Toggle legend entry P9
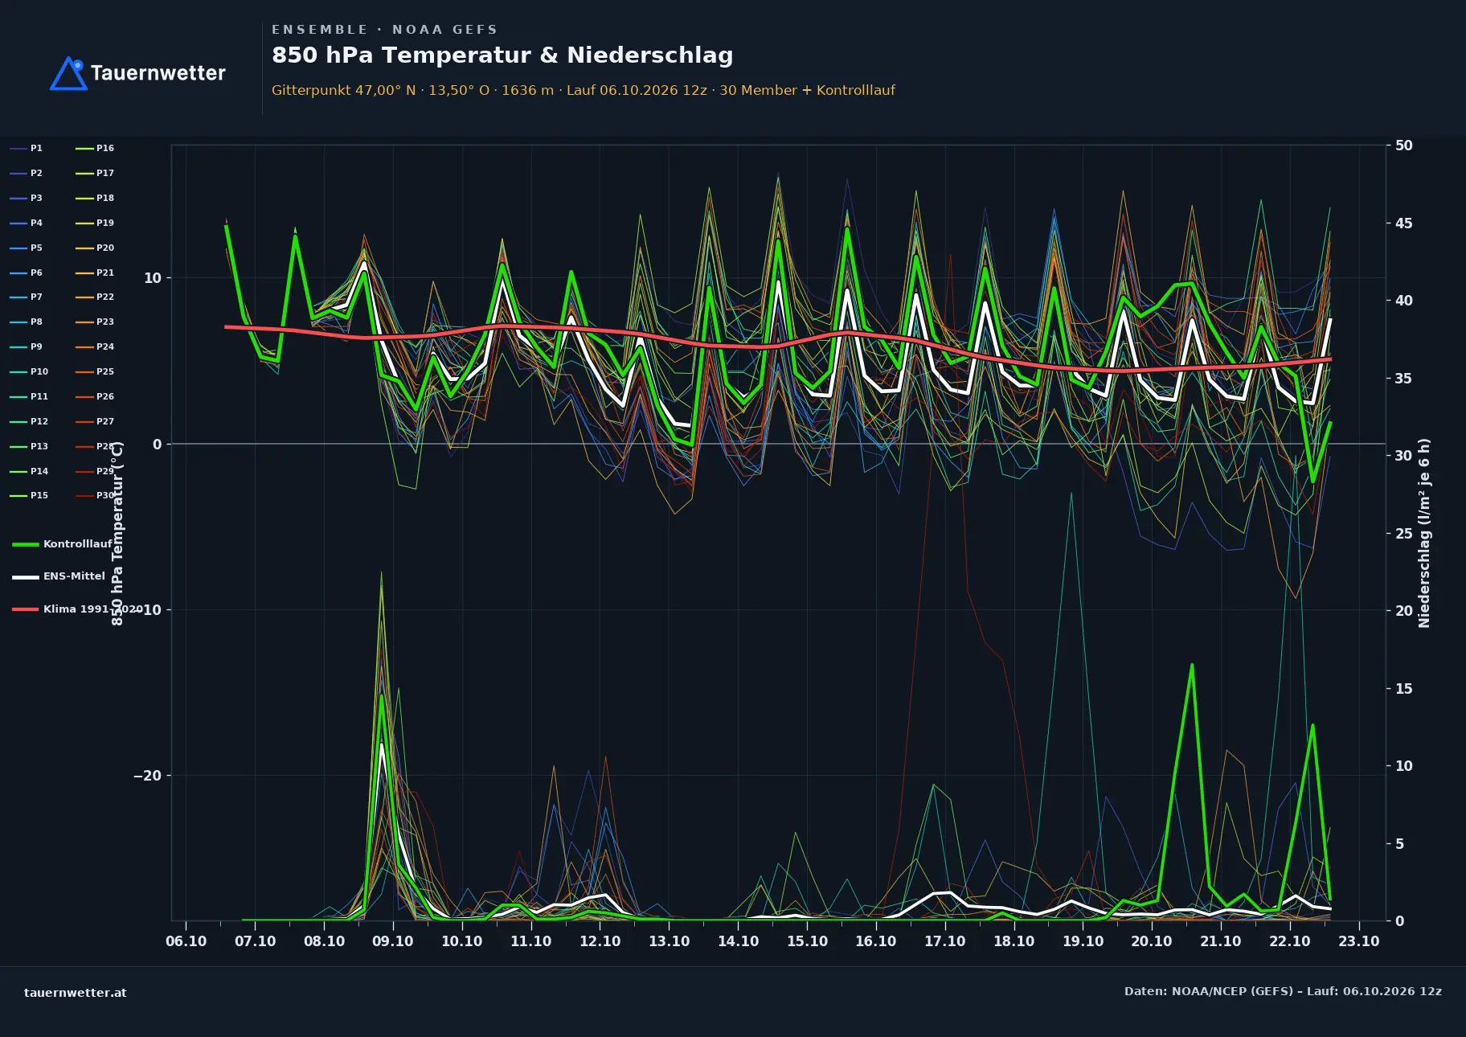This screenshot has height=1037, width=1466. [26, 346]
